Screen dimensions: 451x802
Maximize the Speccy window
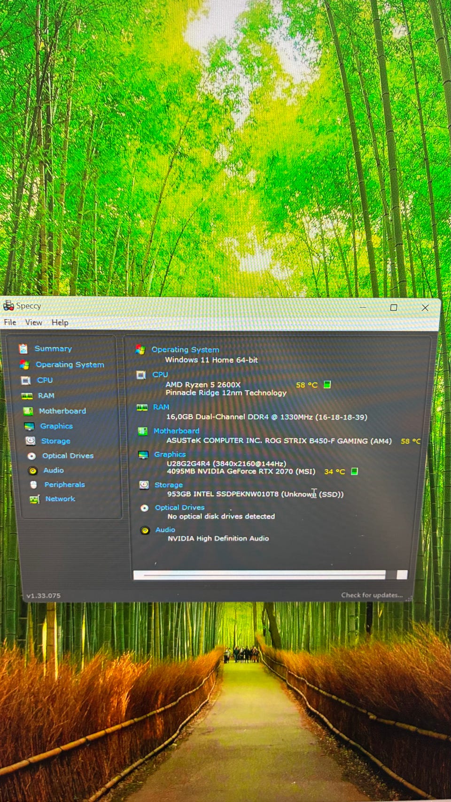pyautogui.click(x=394, y=307)
